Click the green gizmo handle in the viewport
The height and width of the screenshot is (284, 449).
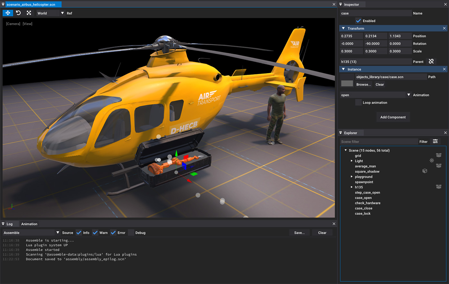tap(194, 174)
